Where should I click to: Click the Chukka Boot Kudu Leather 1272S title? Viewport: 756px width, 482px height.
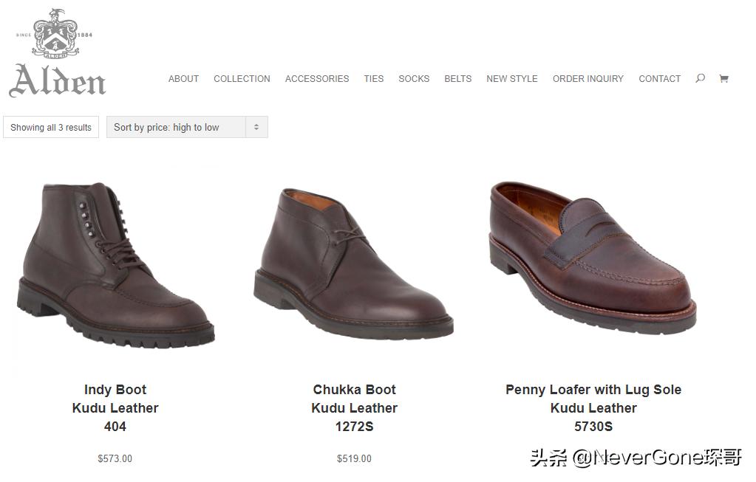pos(354,407)
